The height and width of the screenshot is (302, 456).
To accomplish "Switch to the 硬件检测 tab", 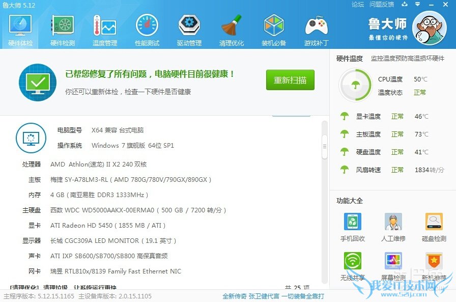I will click(x=63, y=31).
